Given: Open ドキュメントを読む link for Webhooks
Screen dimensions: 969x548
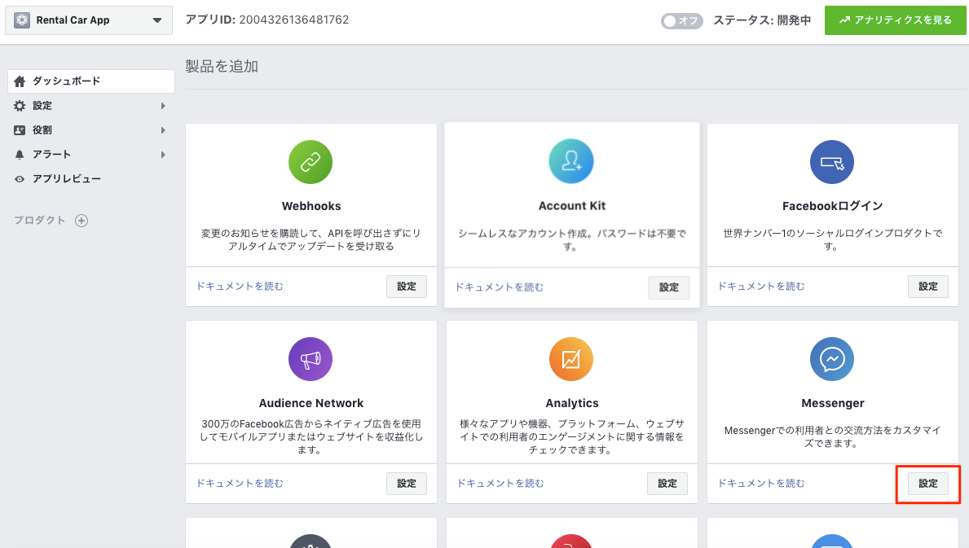Looking at the screenshot, I should click(240, 287).
